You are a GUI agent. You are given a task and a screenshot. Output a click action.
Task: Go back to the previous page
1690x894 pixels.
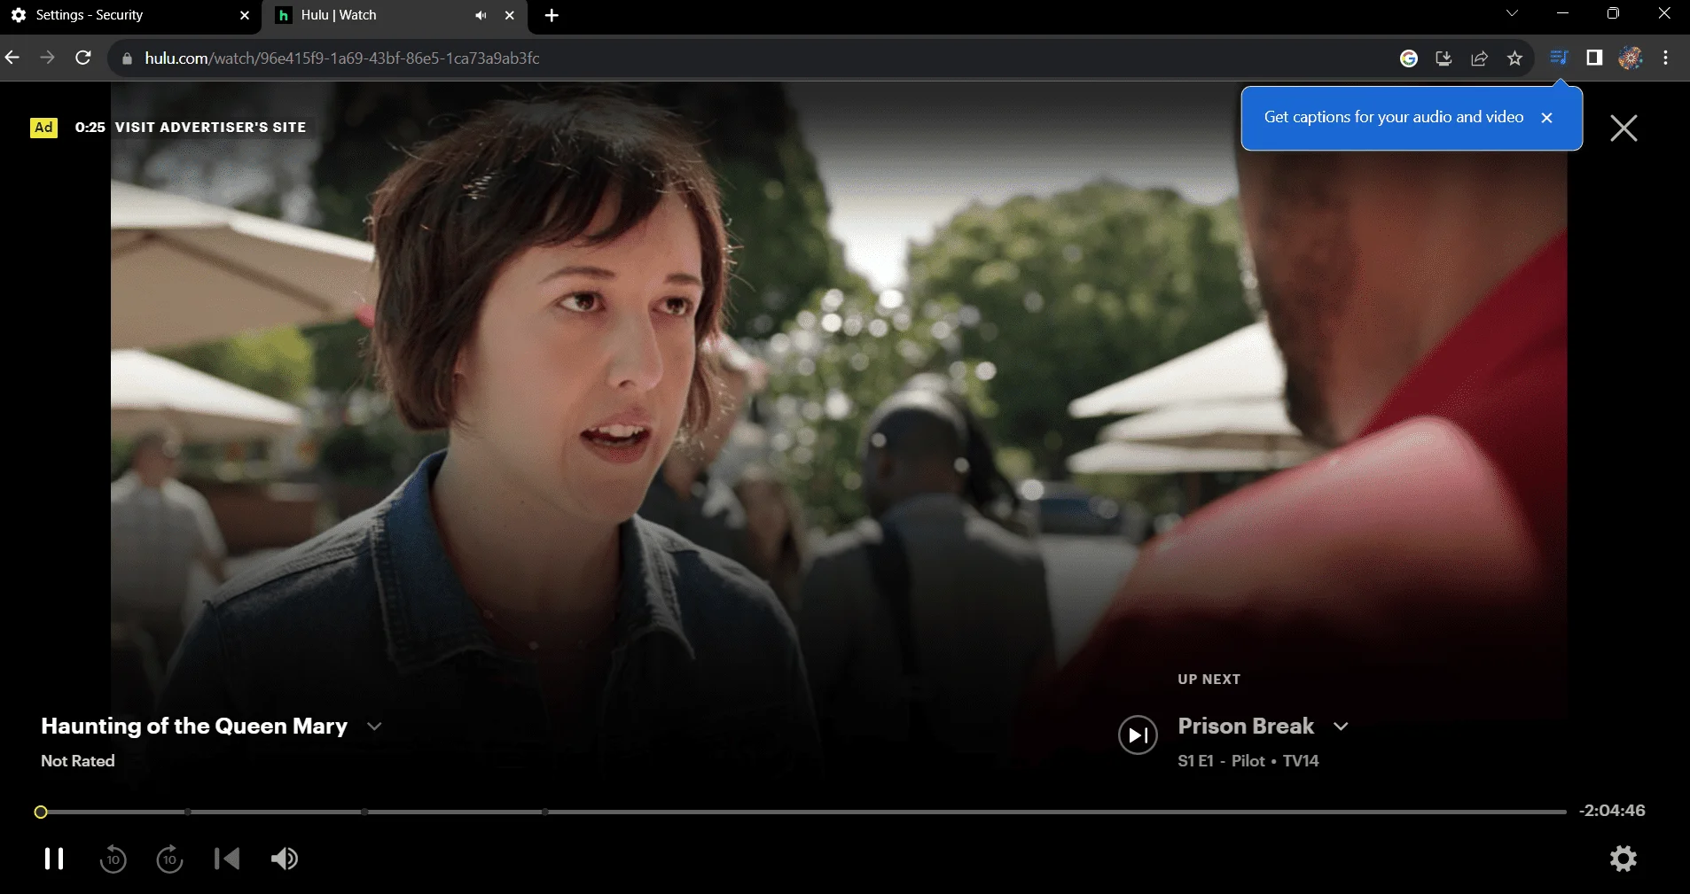pos(12,58)
